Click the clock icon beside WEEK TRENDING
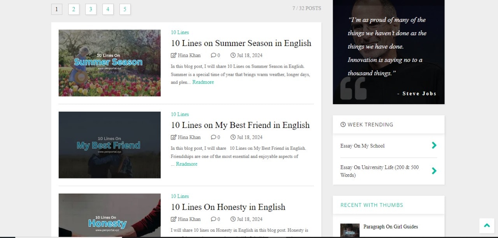The height and width of the screenshot is (238, 498). (343, 124)
